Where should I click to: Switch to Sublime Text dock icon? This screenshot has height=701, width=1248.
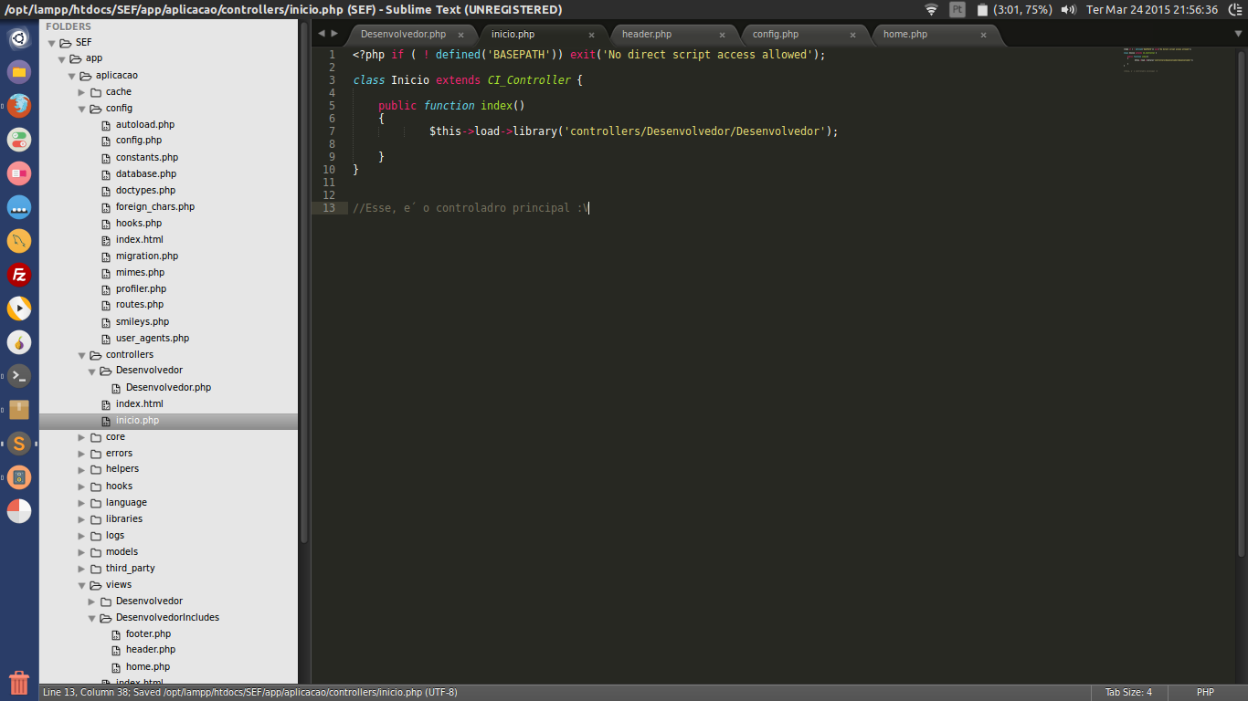[19, 444]
